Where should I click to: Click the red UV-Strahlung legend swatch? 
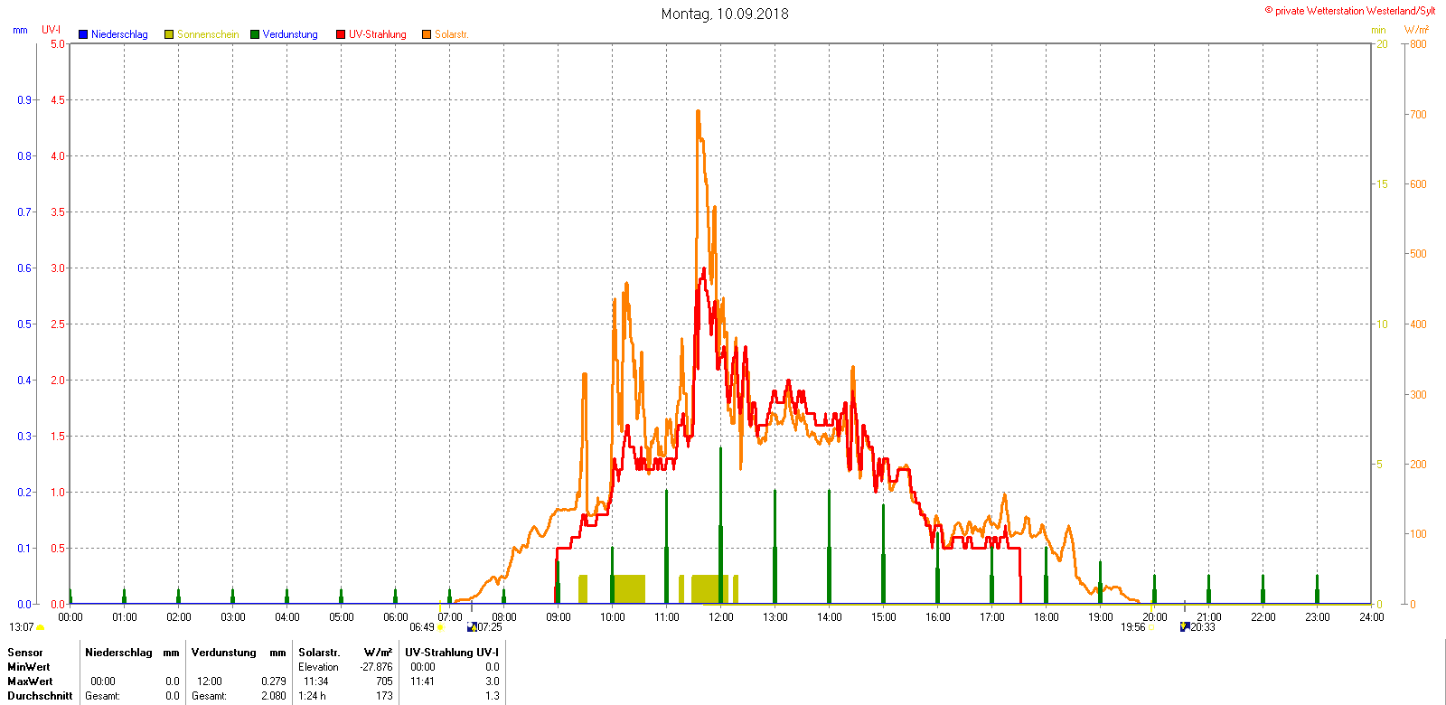coord(341,34)
